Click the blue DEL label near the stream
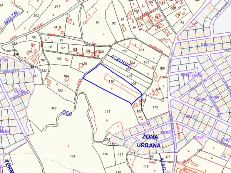Viewport: 231px width, 173px height. click(67, 113)
